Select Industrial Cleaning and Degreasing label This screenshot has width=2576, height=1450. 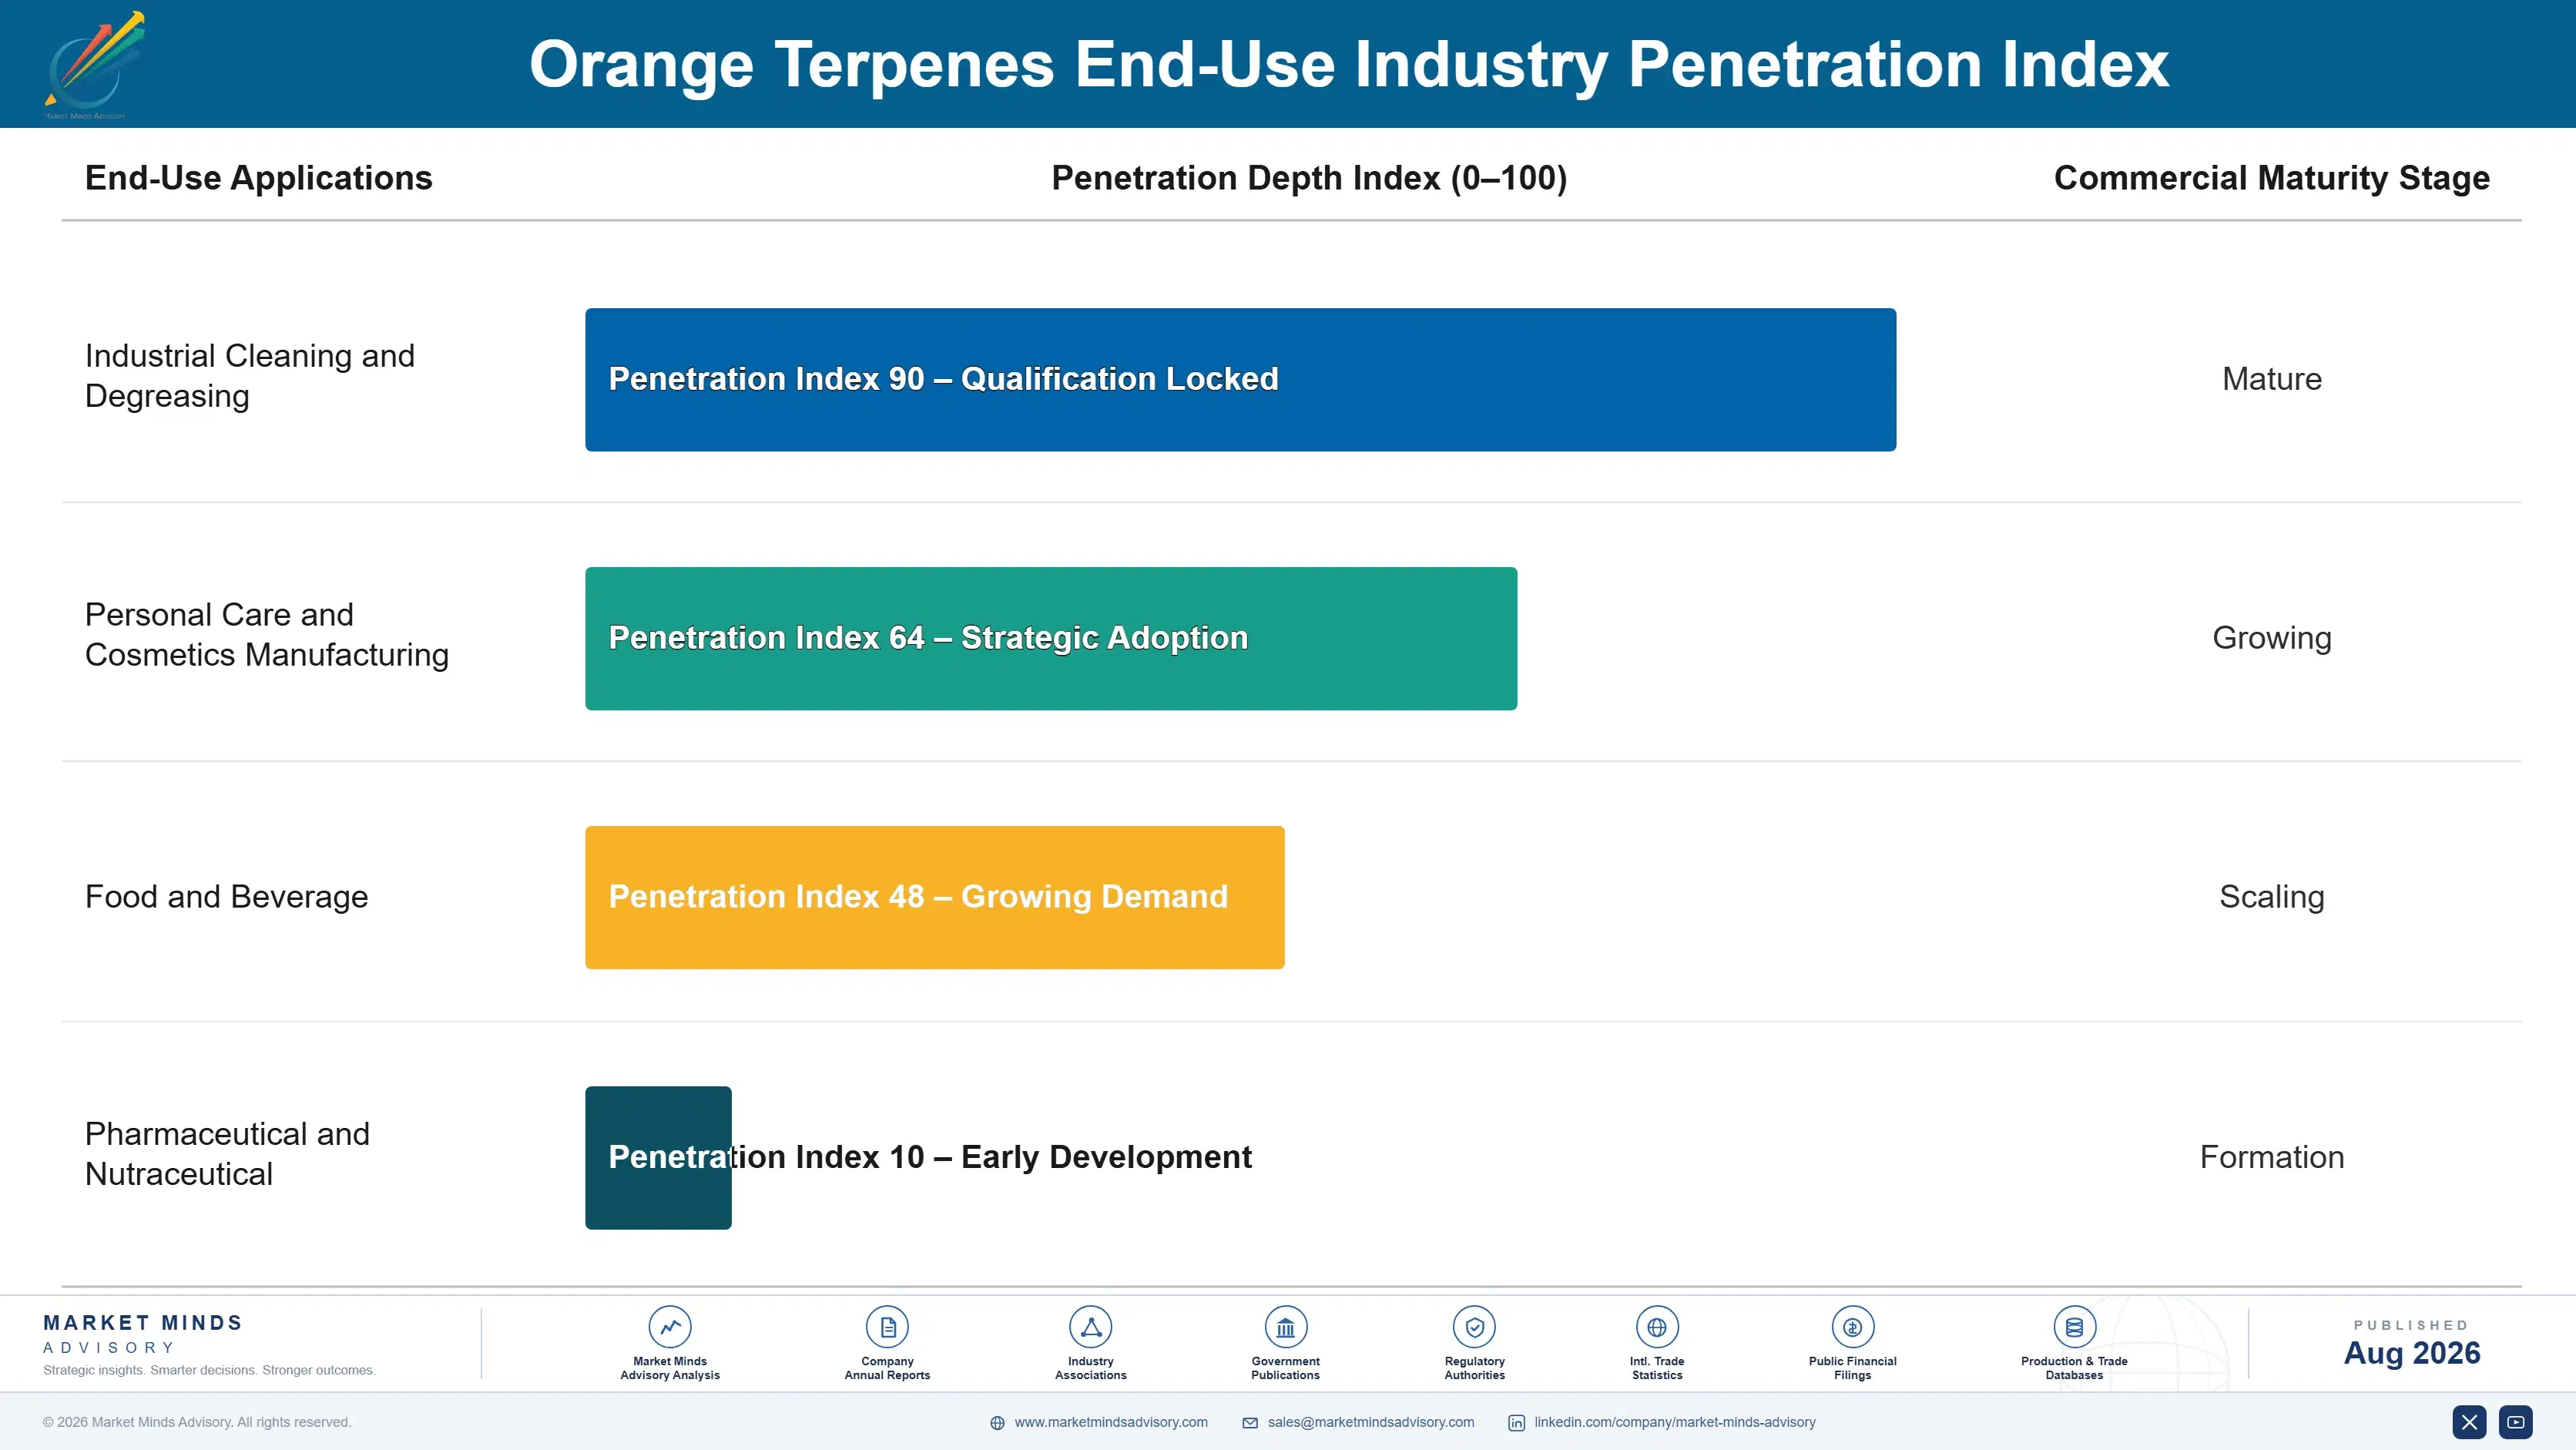tap(250, 376)
